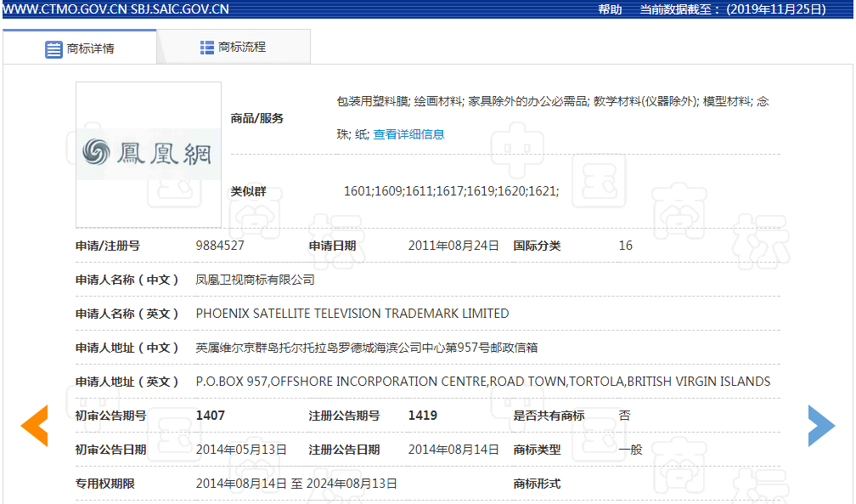Select registration announcement issue 1419
This screenshot has width=856, height=504.
(423, 416)
